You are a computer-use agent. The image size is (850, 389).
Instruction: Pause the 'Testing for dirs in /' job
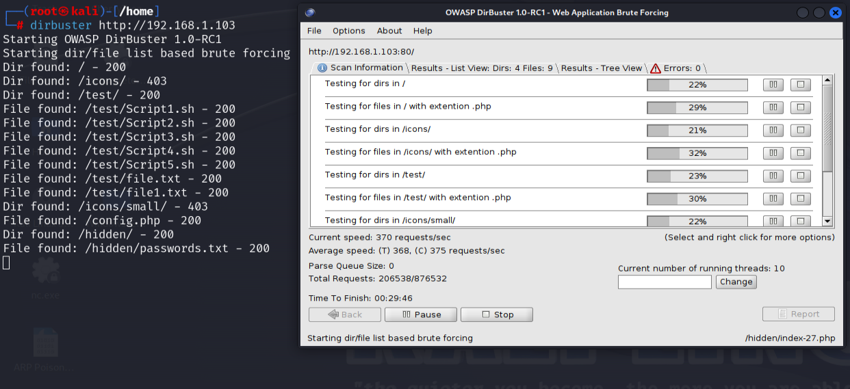[x=773, y=85]
